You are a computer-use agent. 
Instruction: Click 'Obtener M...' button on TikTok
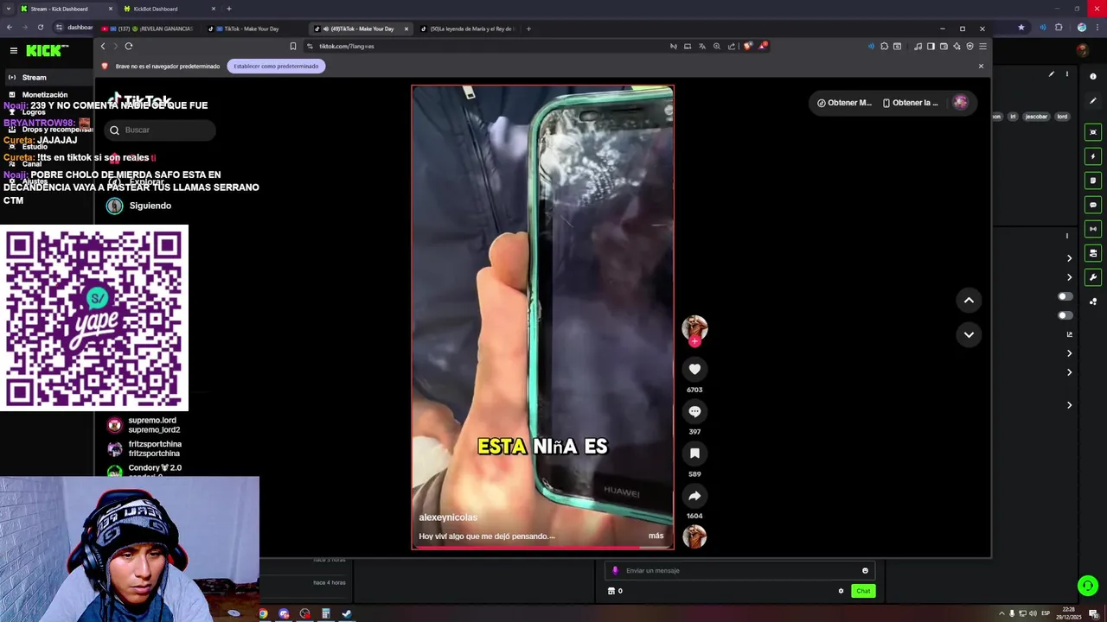(x=845, y=103)
